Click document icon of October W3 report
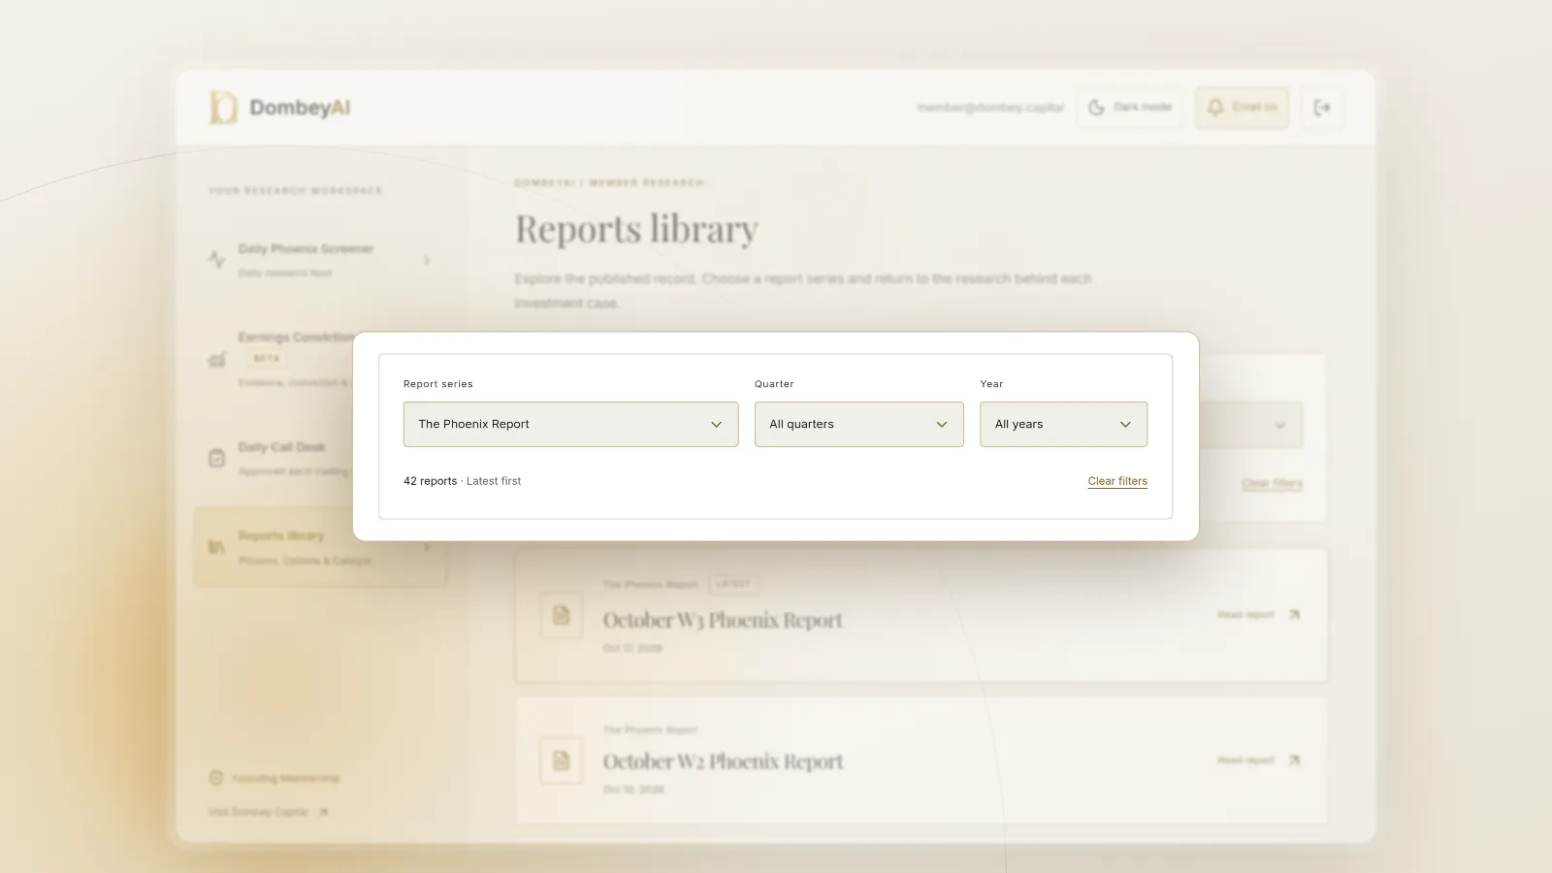This screenshot has width=1552, height=873. point(561,615)
